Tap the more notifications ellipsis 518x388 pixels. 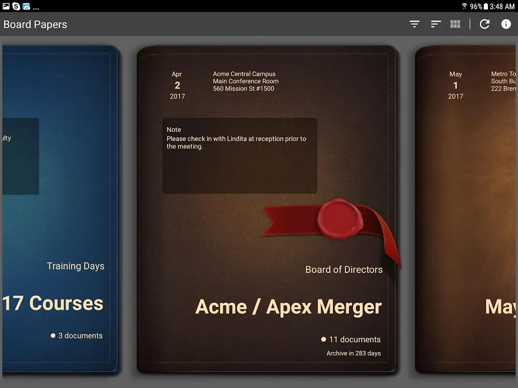click(x=36, y=8)
